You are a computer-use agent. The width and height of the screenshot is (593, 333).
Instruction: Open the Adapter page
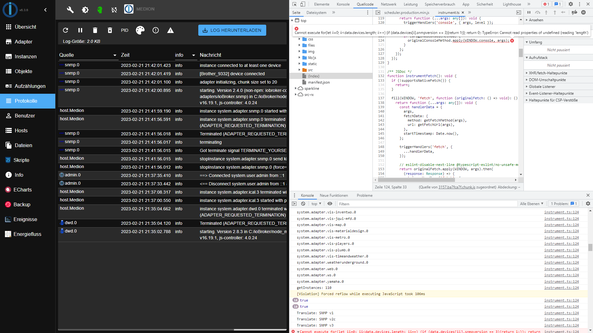click(27, 42)
